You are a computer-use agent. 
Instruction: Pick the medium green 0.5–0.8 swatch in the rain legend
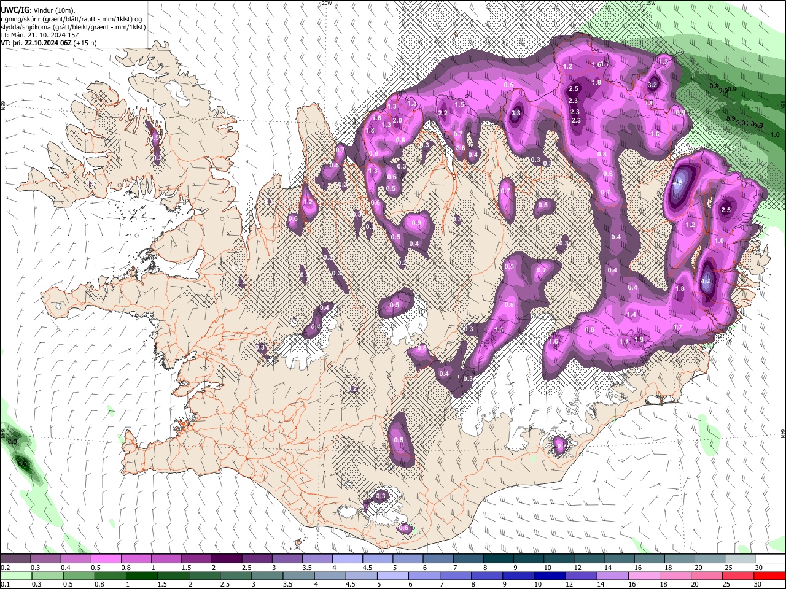point(79,576)
